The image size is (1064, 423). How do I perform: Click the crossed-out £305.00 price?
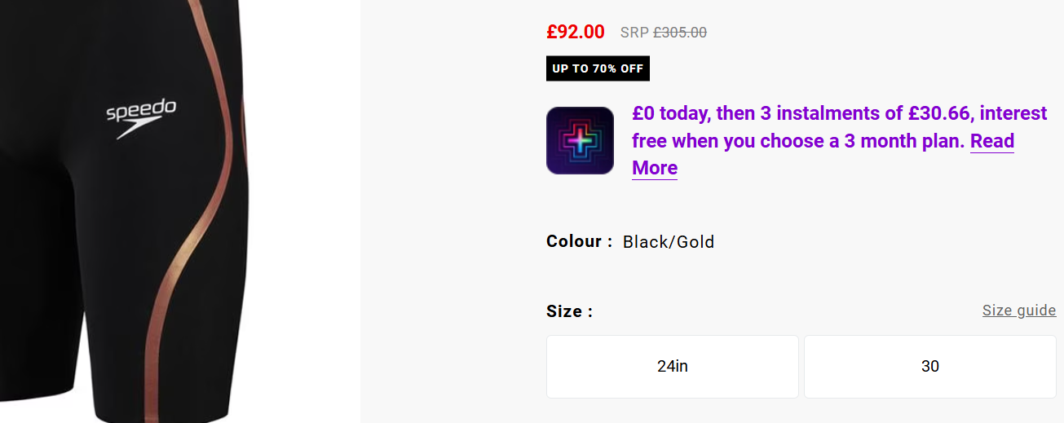tap(680, 33)
